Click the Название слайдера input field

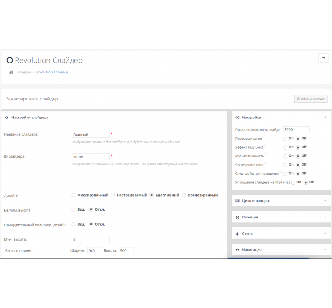click(x=91, y=134)
